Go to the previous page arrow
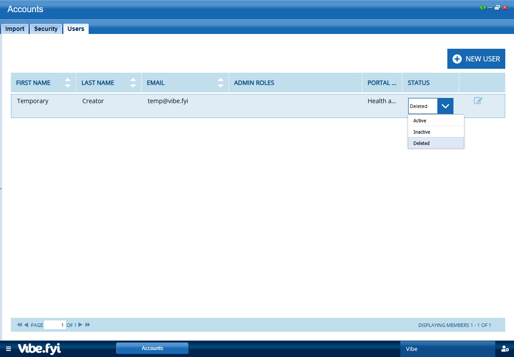Viewport: 514px width, 357px height. [26, 325]
